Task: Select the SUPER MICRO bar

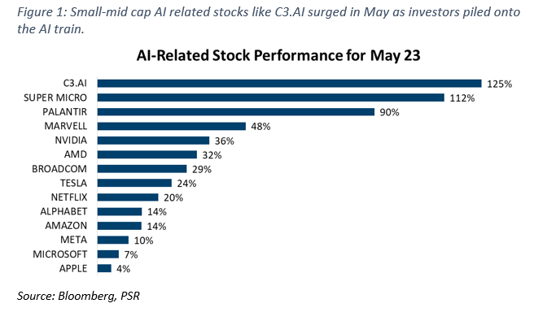Action: (271, 97)
